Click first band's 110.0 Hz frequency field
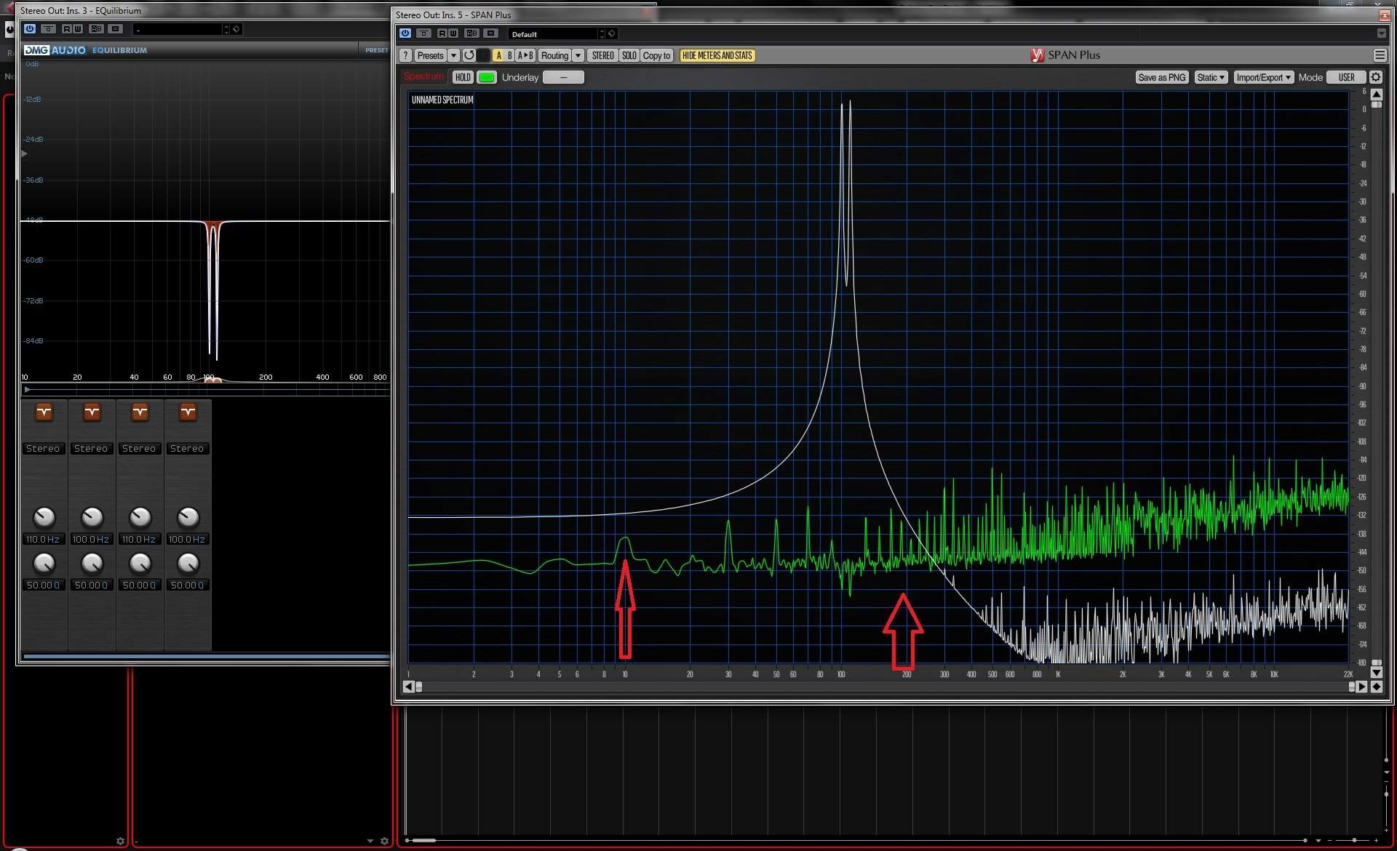1397x851 pixels. coord(43,539)
